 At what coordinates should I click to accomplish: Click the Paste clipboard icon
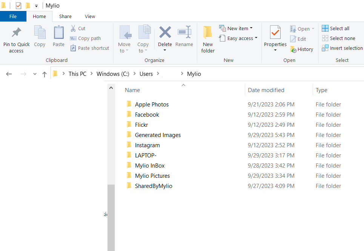click(x=58, y=32)
